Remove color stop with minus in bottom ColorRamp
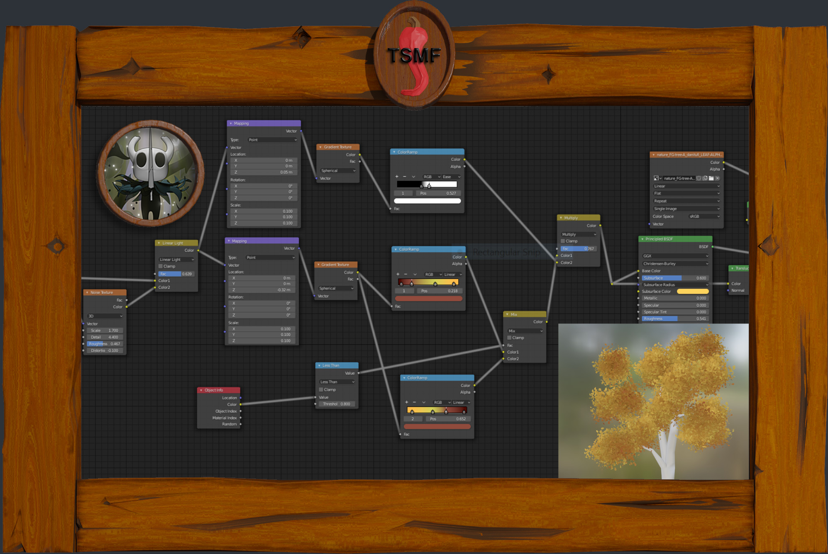This screenshot has width=828, height=554. point(414,402)
